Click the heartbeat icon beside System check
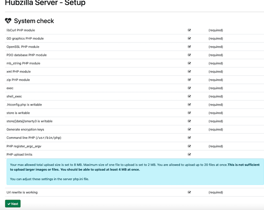Image resolution: width=264 pixels, height=210 pixels. pyautogui.click(x=9, y=21)
